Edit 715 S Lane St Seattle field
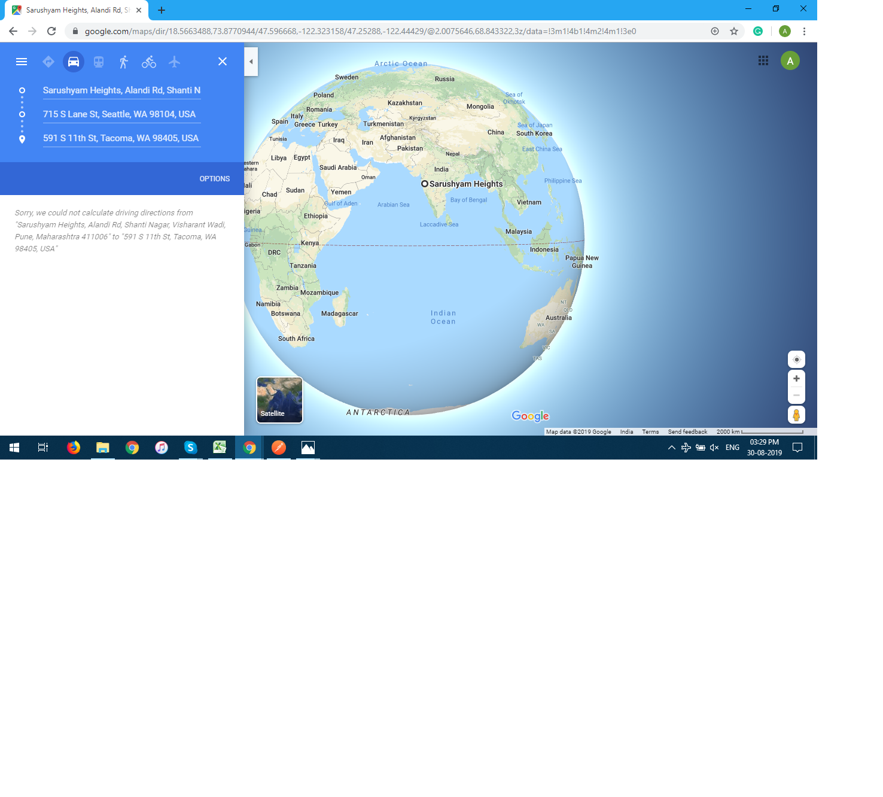The height and width of the screenshot is (797, 883). coord(121,114)
